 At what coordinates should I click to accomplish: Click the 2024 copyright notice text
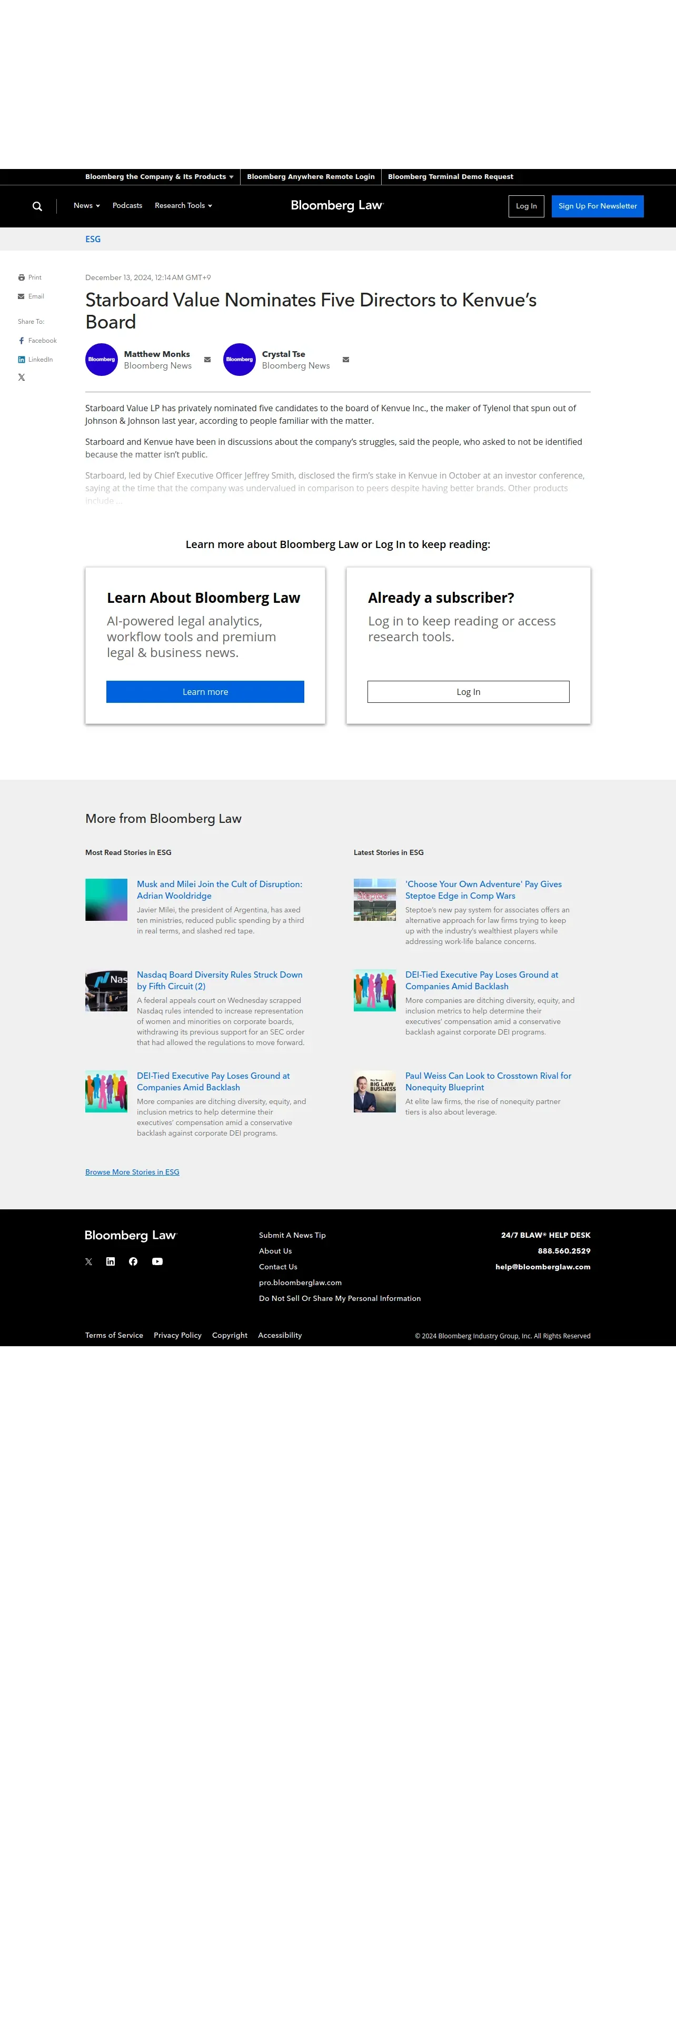pyautogui.click(x=503, y=1336)
